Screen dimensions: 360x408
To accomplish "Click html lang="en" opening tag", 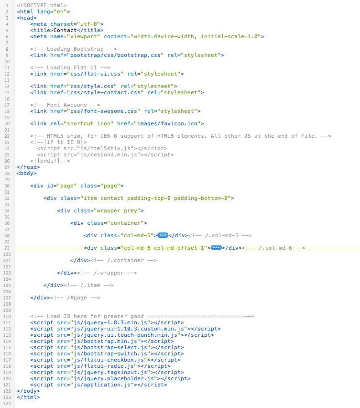I will click(x=44, y=11).
